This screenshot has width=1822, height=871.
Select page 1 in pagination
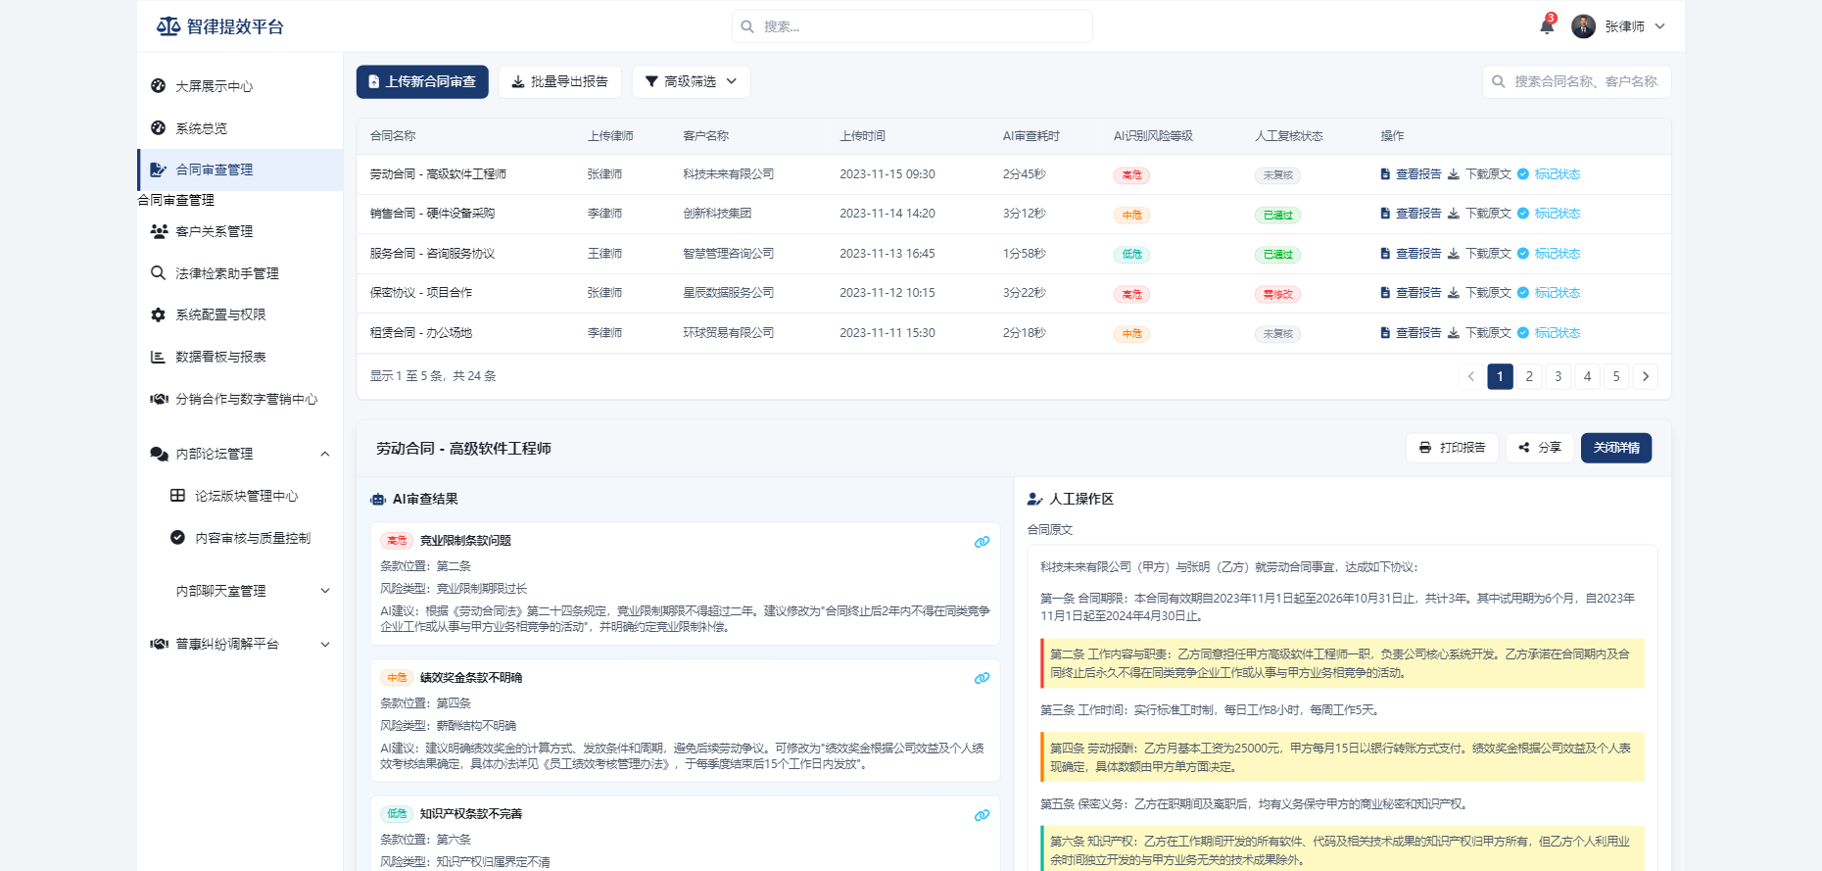1500,376
